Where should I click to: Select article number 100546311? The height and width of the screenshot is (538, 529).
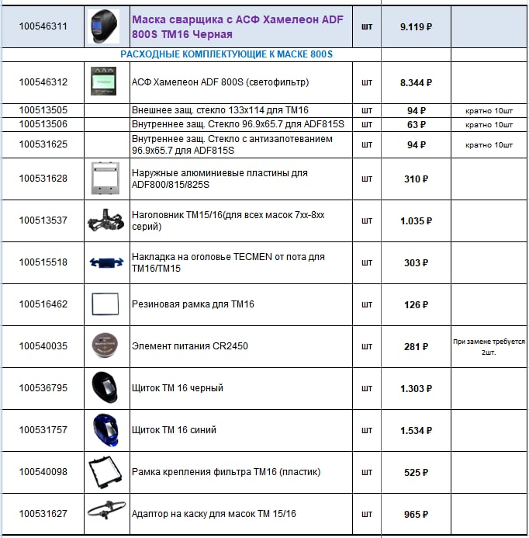coord(43,26)
